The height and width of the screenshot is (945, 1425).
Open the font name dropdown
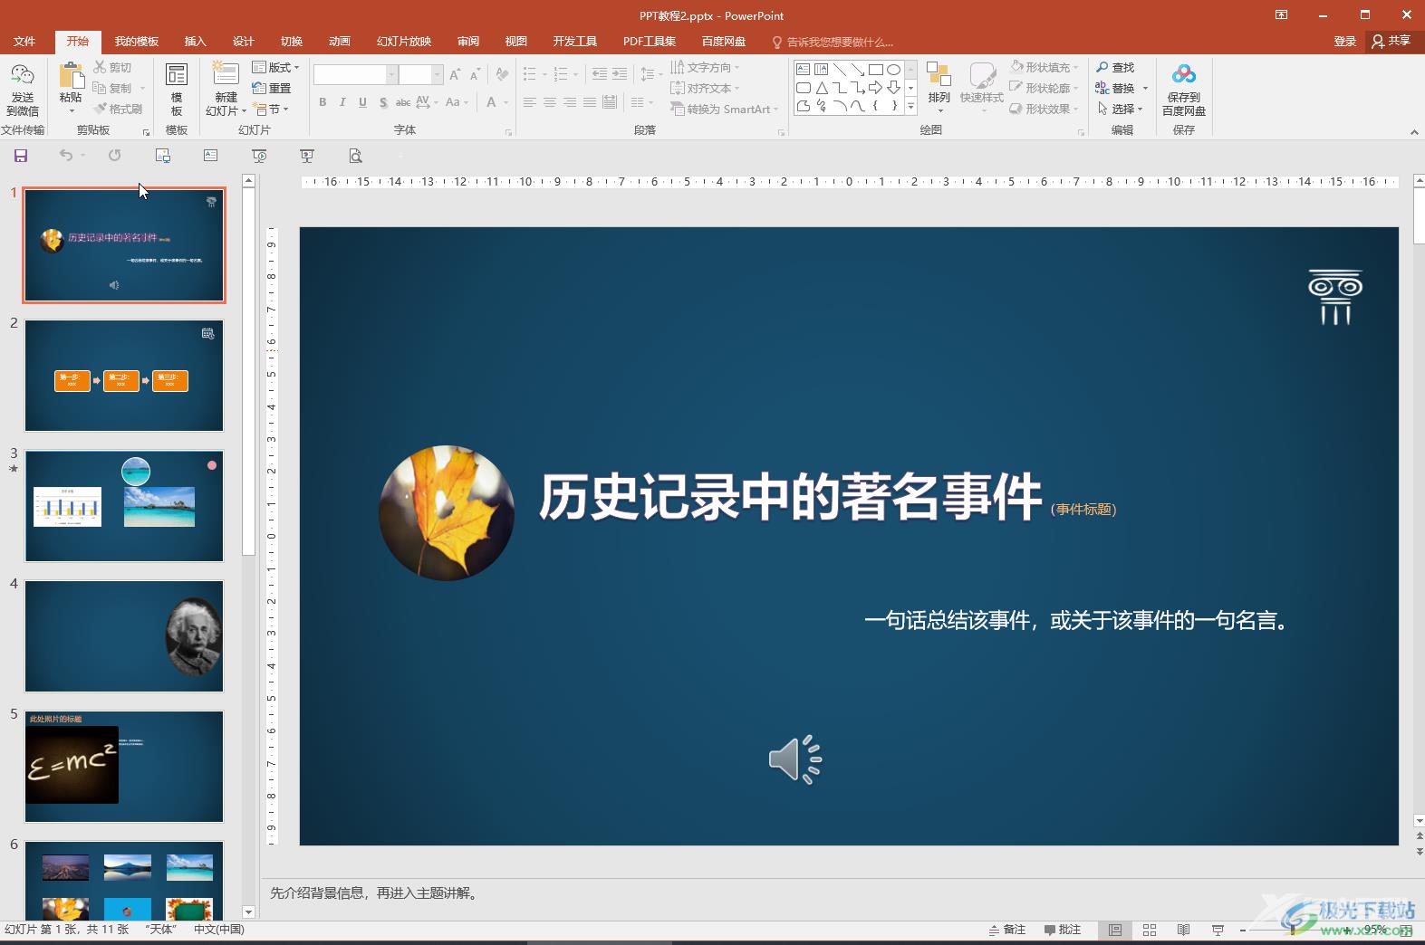[392, 75]
